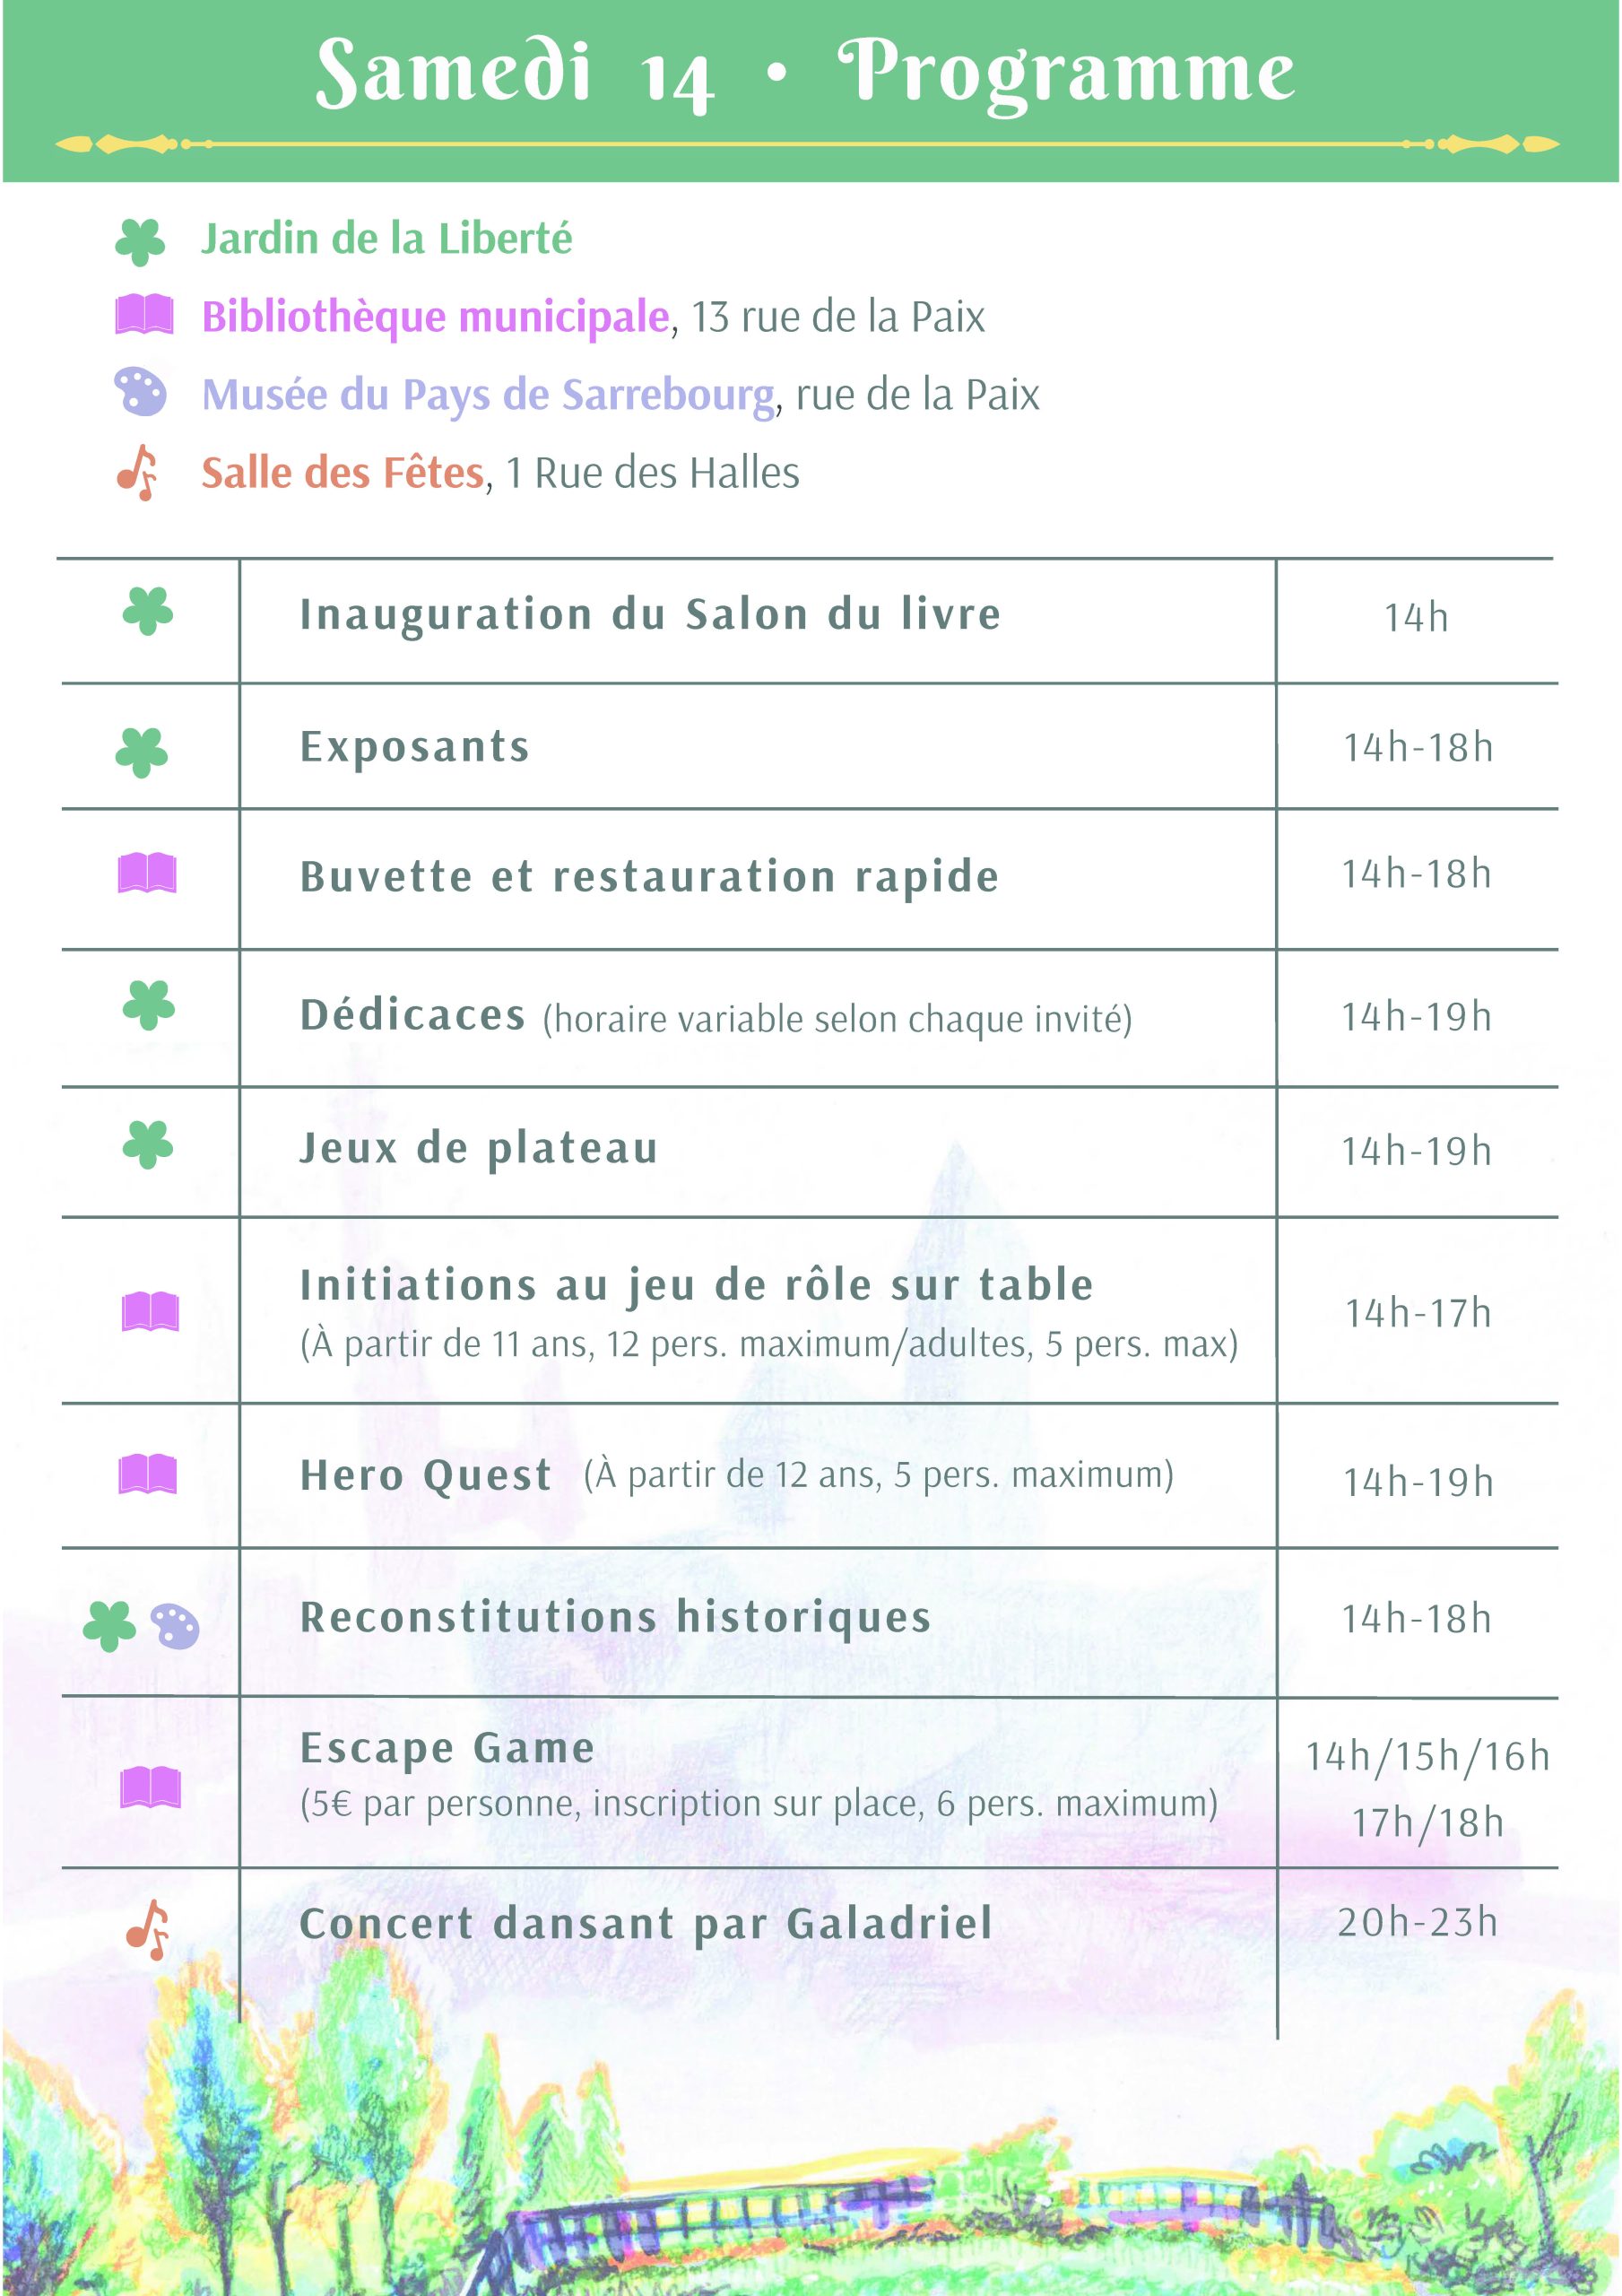Click the Bibliothèque municipale legend text

tap(435, 317)
